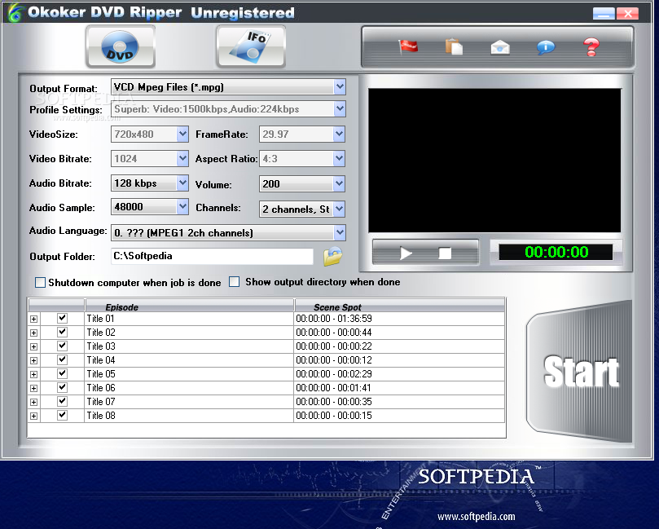Viewport: 659px width, 529px height.
Task: Expand the Title 05 tree node
Action: coord(33,375)
